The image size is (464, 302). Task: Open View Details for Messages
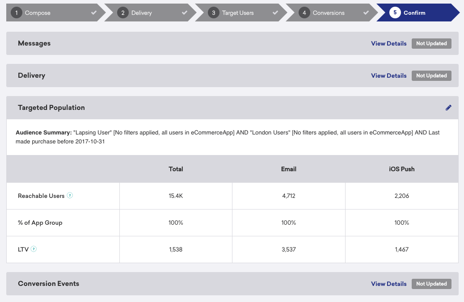pos(388,43)
